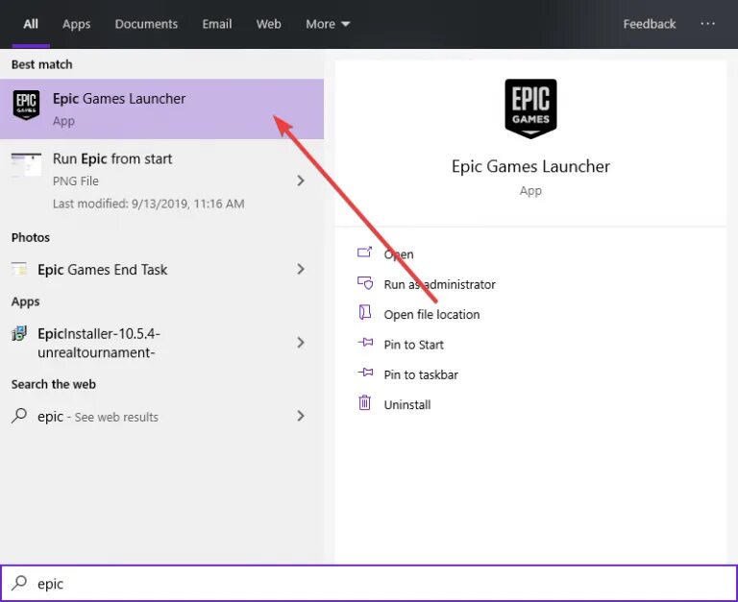Image resolution: width=738 pixels, height=602 pixels.
Task: Click the Pin to taskbar pin icon
Action: pos(365,373)
